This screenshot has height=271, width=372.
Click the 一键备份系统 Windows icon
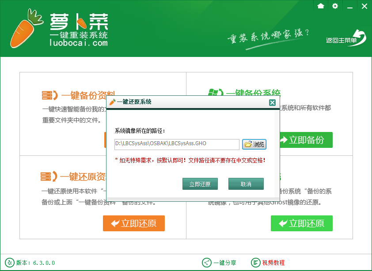pyautogui.click(x=216, y=93)
